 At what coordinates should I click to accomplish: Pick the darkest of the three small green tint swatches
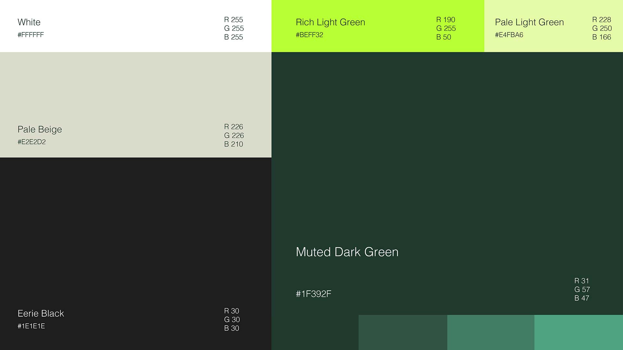403,332
